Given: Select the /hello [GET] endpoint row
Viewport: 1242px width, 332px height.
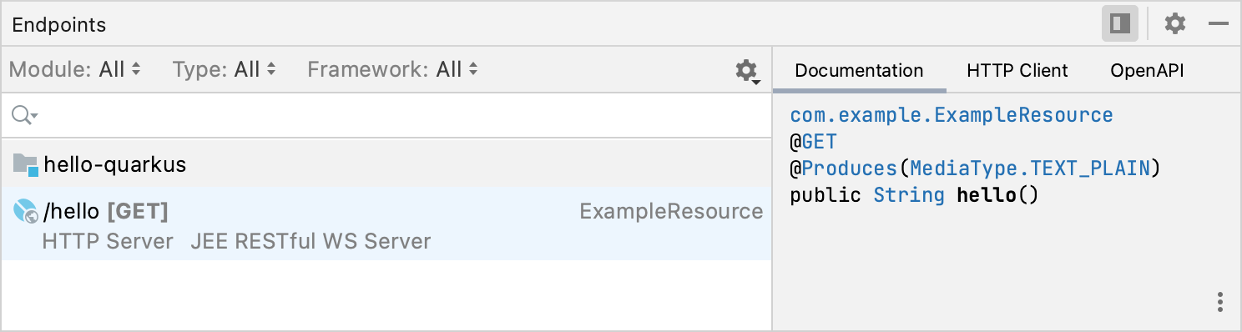Looking at the screenshot, I should [386, 224].
